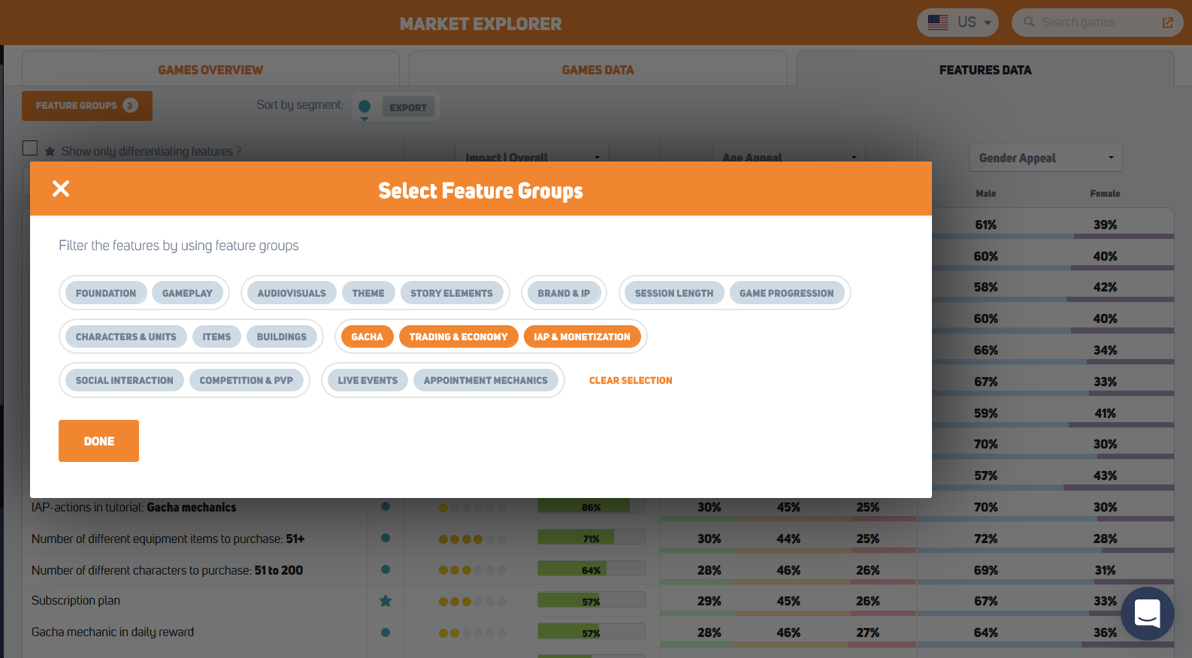Click the star icon in Subscription plan row
This screenshot has width=1192, height=658.
[x=386, y=601]
